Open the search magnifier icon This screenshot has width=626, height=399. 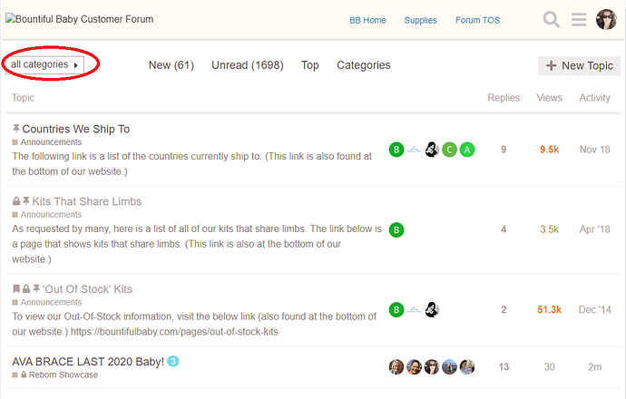[552, 20]
